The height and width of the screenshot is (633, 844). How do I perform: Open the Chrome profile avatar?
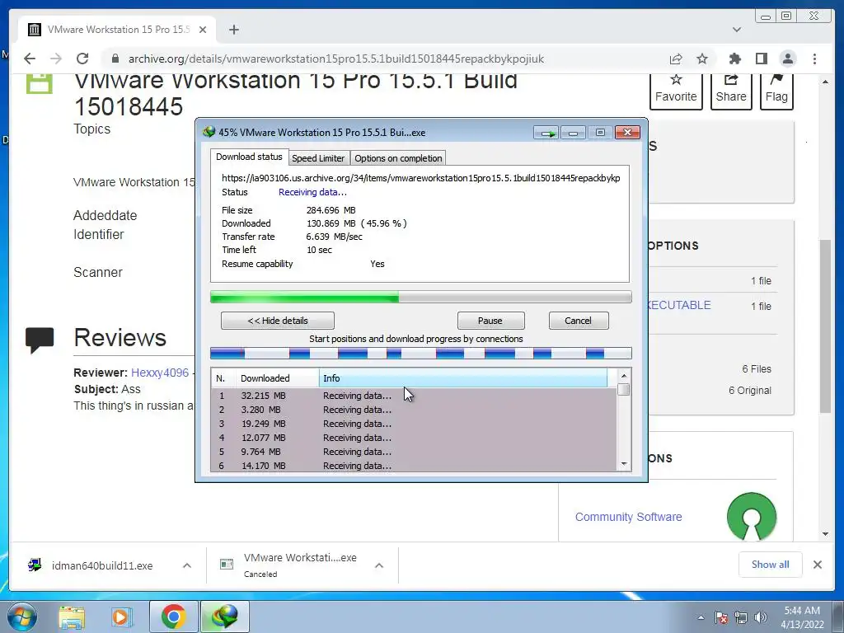[x=788, y=59]
